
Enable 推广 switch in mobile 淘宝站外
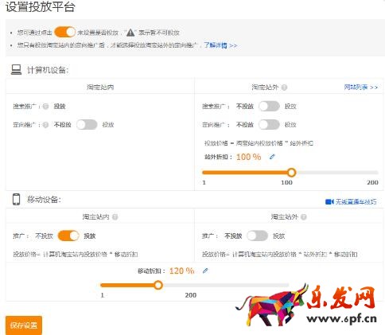257,236
